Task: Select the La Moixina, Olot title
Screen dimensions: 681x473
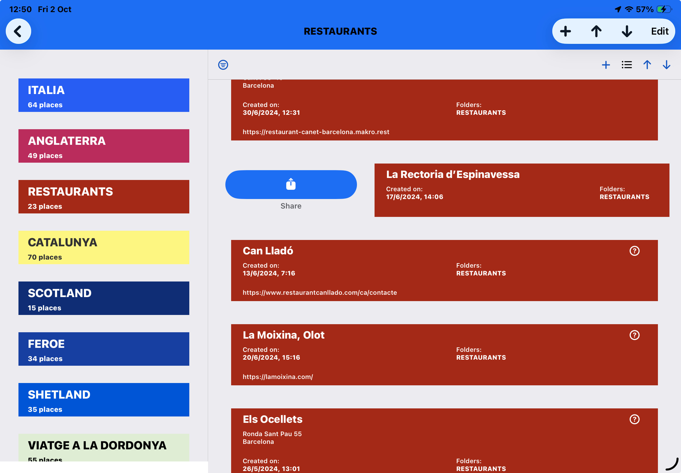Action: pos(283,335)
